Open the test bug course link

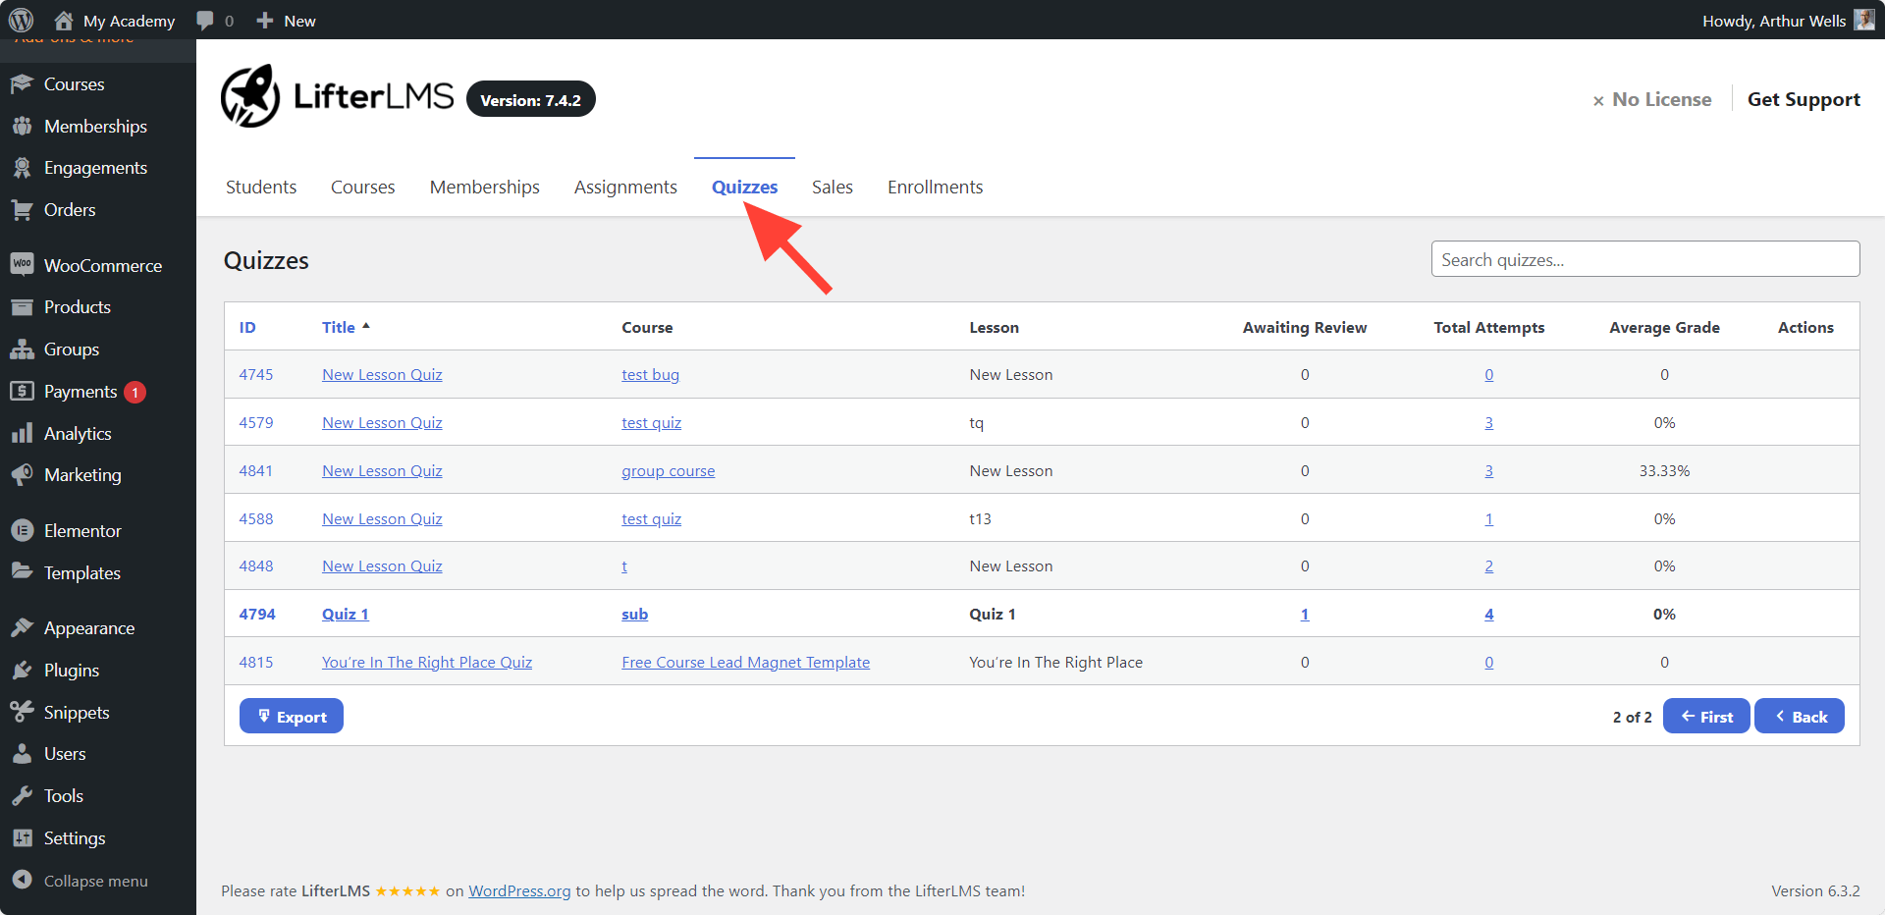coord(651,374)
